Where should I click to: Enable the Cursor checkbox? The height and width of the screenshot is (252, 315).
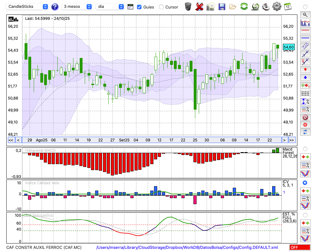(x=161, y=7)
